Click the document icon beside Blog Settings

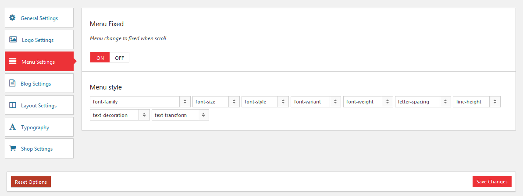(12, 83)
